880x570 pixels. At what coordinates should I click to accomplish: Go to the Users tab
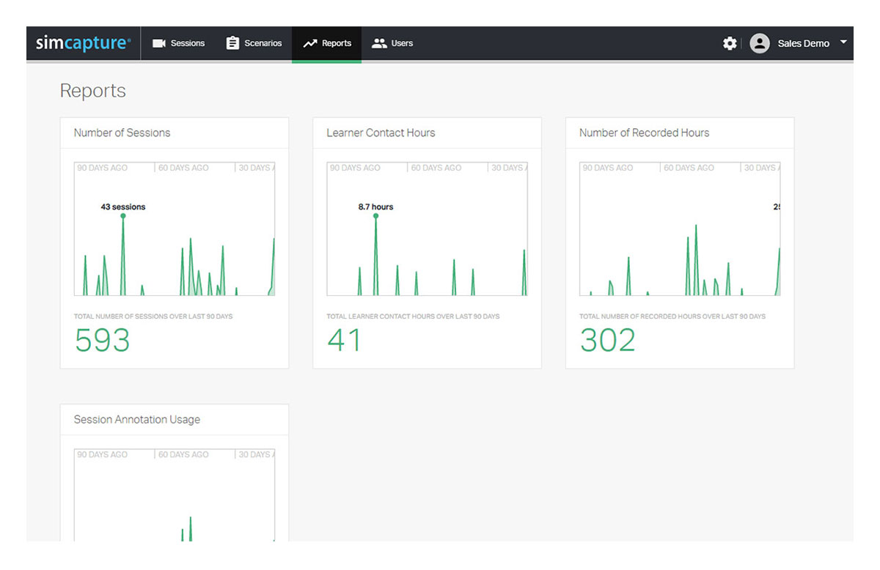402,43
